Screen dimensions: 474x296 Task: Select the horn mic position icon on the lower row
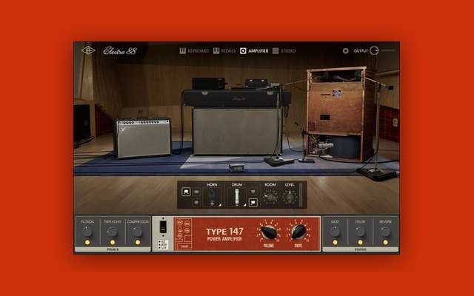196,202
